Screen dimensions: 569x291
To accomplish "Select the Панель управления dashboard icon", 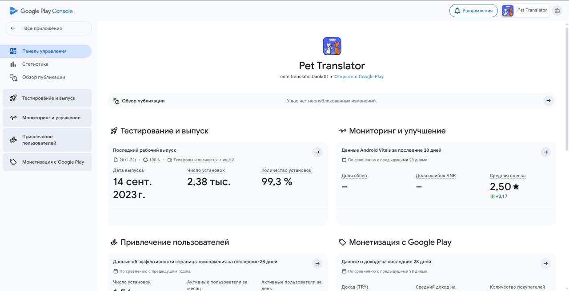I will (x=14, y=51).
